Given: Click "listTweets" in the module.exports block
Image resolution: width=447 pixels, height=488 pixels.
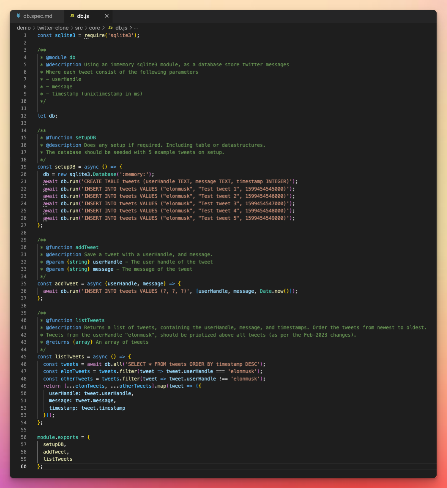Looking at the screenshot, I should pos(58,459).
